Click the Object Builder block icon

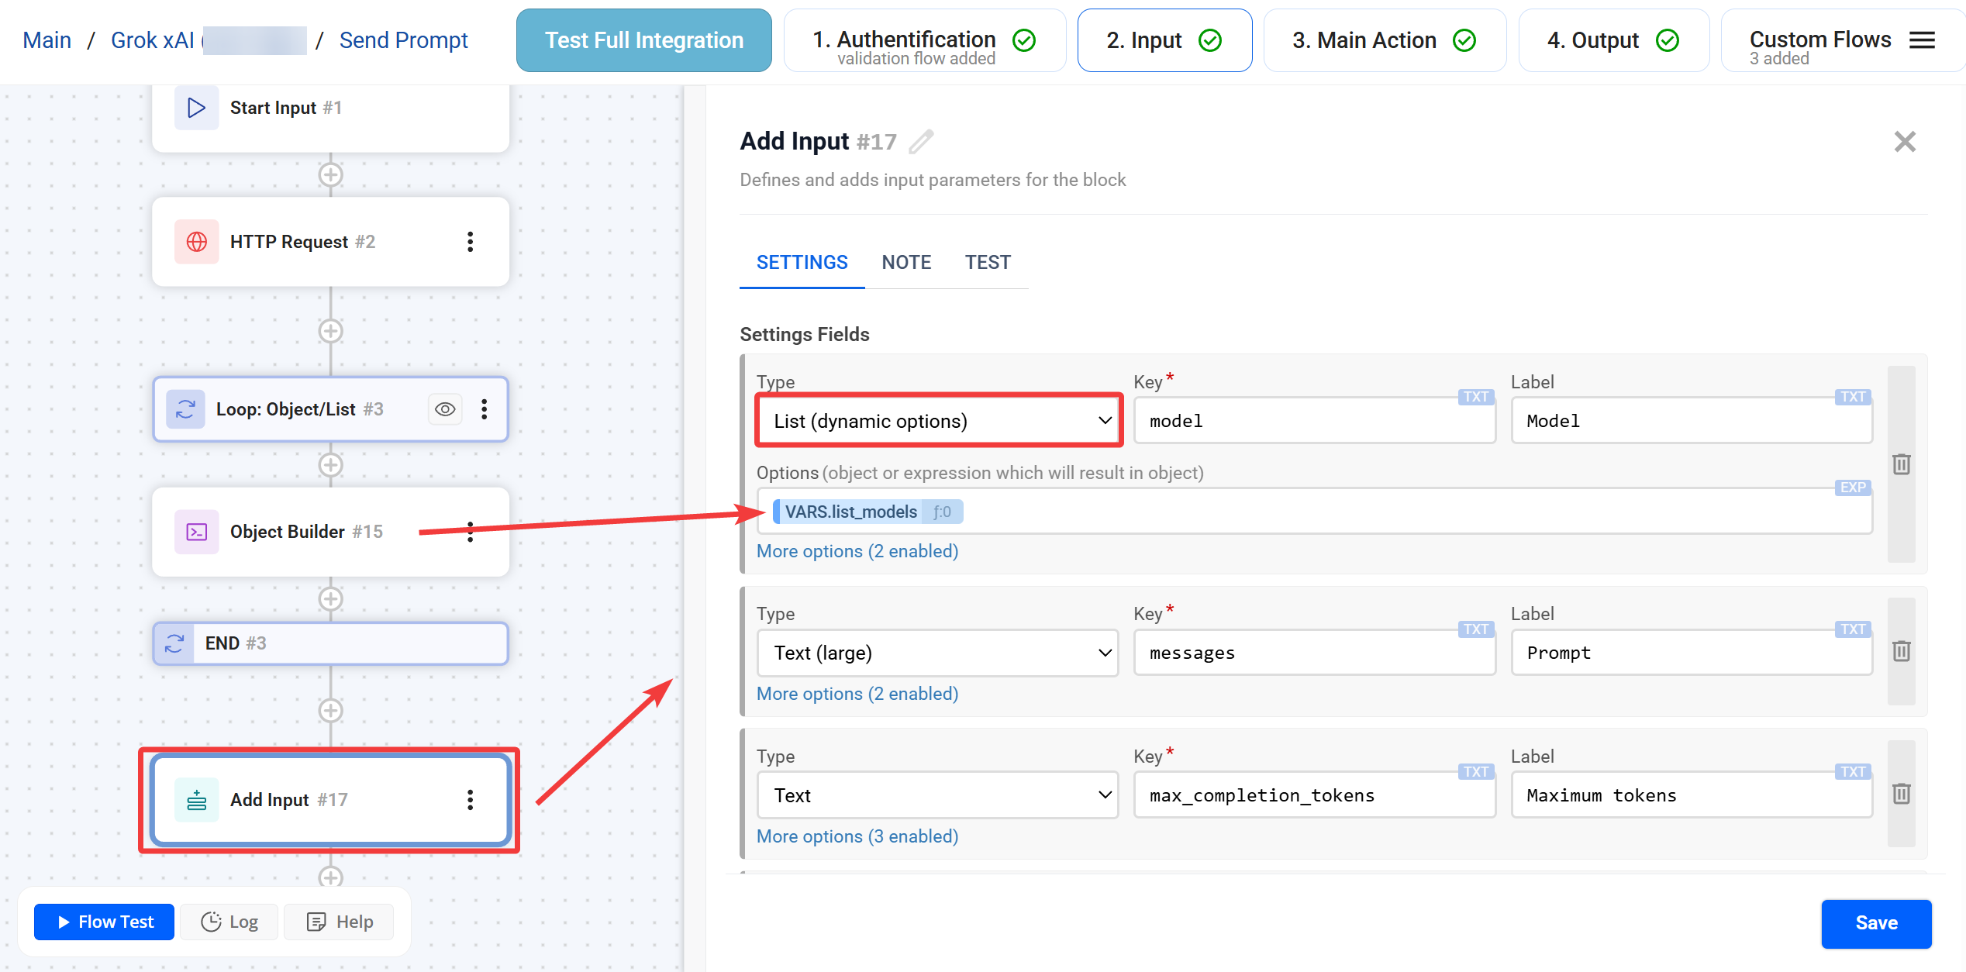tap(197, 532)
